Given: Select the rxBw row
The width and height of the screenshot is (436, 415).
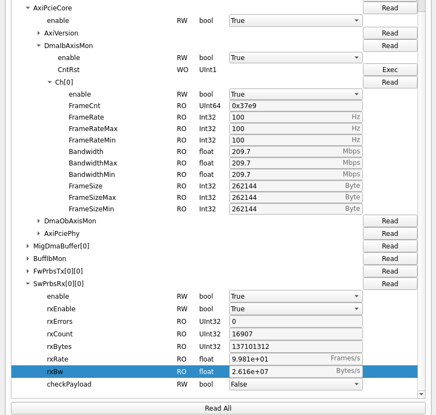Looking at the screenshot, I should 109,372.
